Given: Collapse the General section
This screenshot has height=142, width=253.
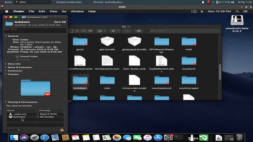Looking at the screenshot, I should 6,36.
